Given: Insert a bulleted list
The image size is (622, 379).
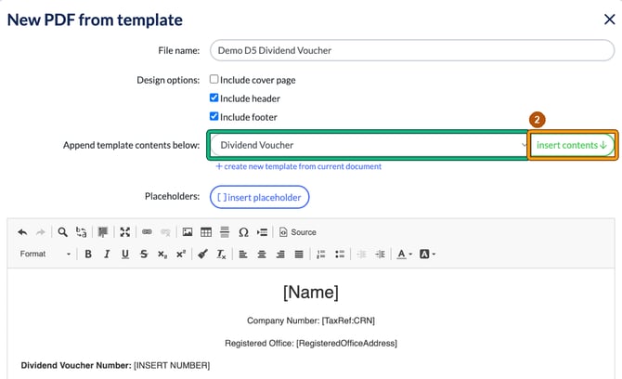Looking at the screenshot, I should [340, 254].
